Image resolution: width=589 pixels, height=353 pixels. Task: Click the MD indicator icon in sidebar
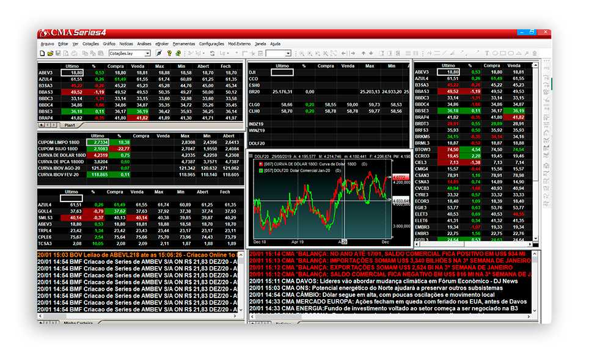point(547,204)
